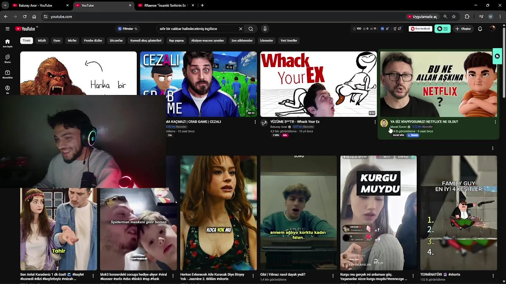The image size is (506, 284).
Task: Go to the browser home page icon
Action: coord(34,17)
